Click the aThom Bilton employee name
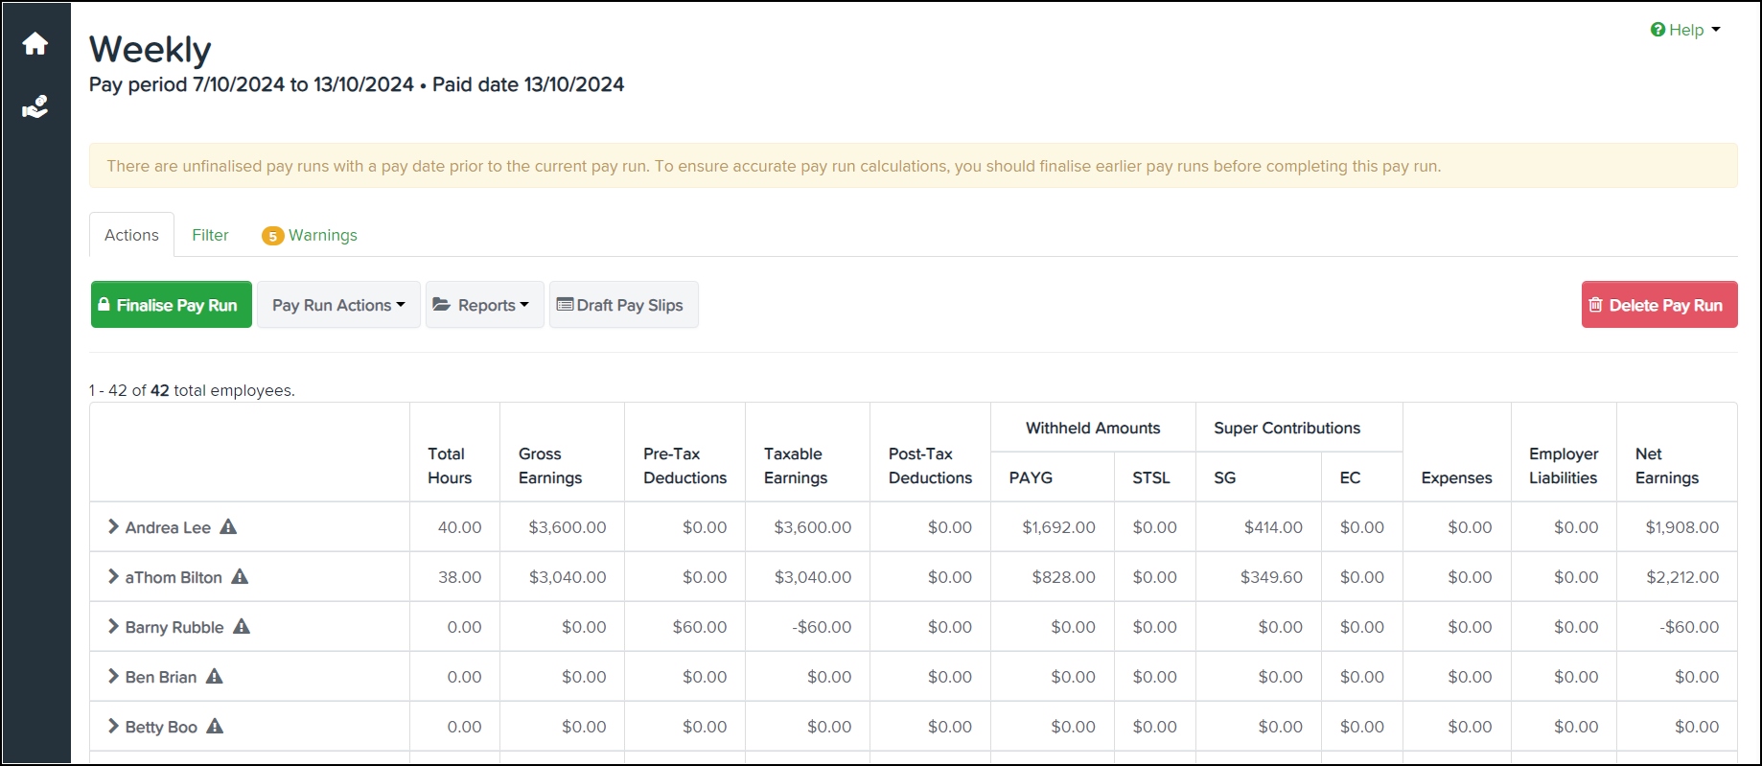Screen dimensions: 1762x766 174,577
